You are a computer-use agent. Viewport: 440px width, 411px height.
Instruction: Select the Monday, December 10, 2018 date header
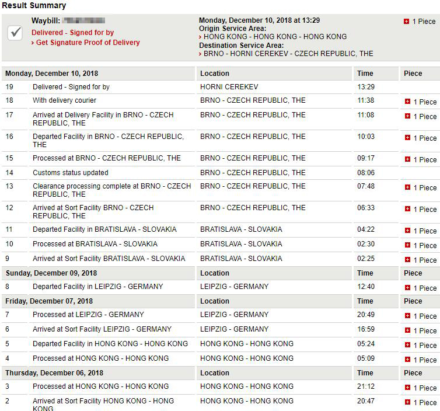(51, 74)
